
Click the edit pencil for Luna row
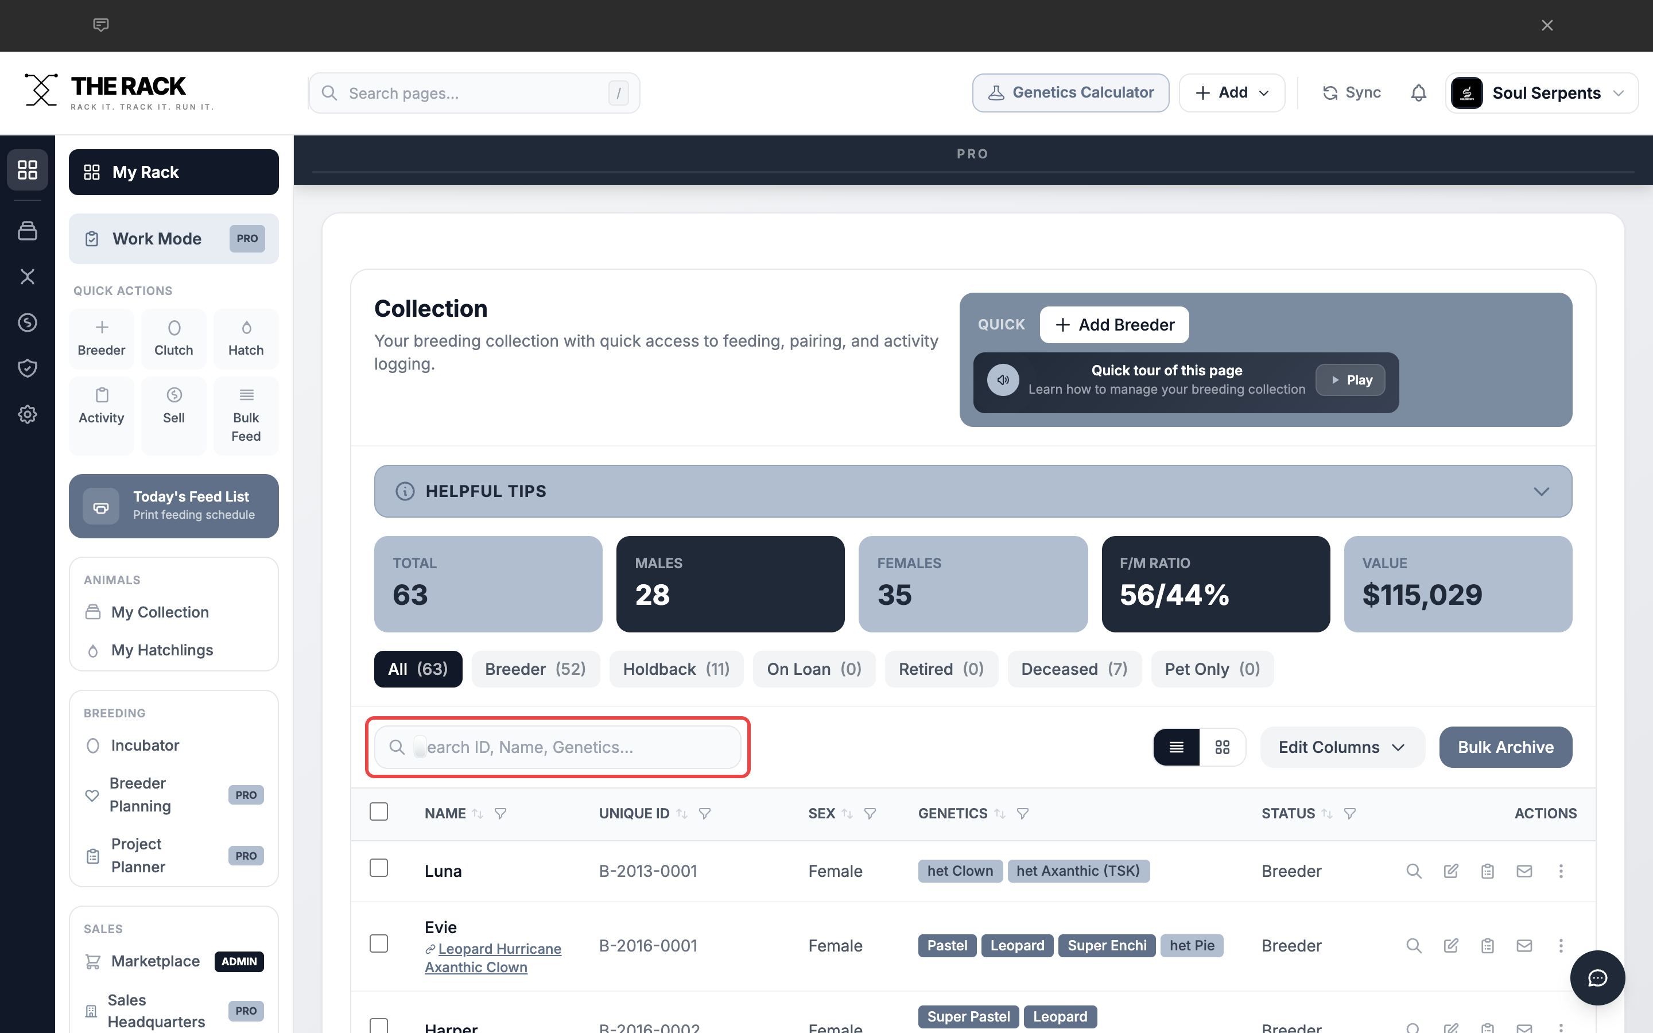(1451, 871)
